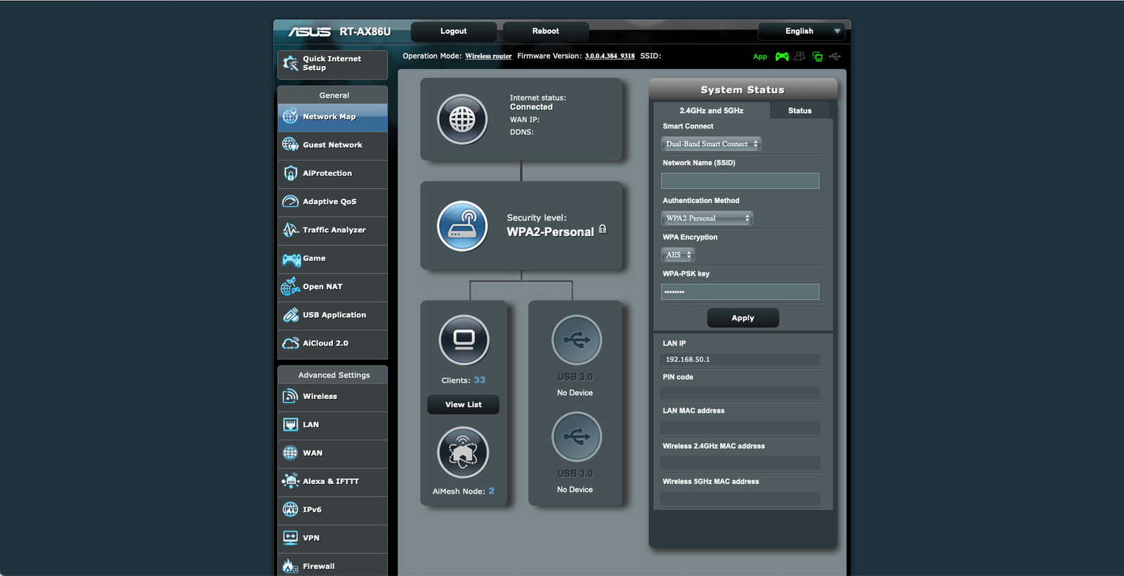This screenshot has height=576, width=1124.
Task: Switch to the Status tab
Action: (x=800, y=110)
